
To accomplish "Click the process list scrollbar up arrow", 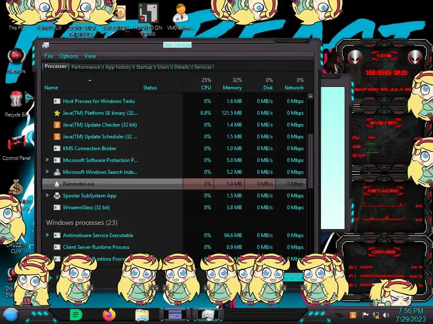I will pos(310,96).
